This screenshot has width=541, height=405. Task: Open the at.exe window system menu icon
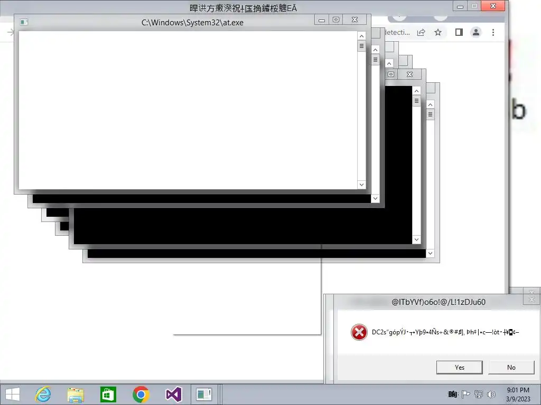click(24, 22)
